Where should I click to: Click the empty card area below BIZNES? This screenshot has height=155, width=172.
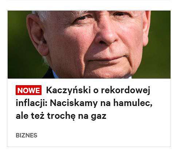(89, 142)
